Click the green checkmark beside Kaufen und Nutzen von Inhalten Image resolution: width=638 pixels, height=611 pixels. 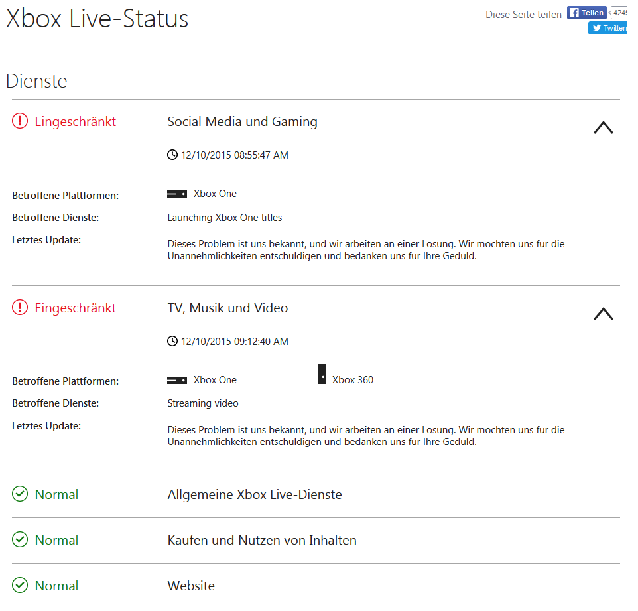[x=20, y=540]
